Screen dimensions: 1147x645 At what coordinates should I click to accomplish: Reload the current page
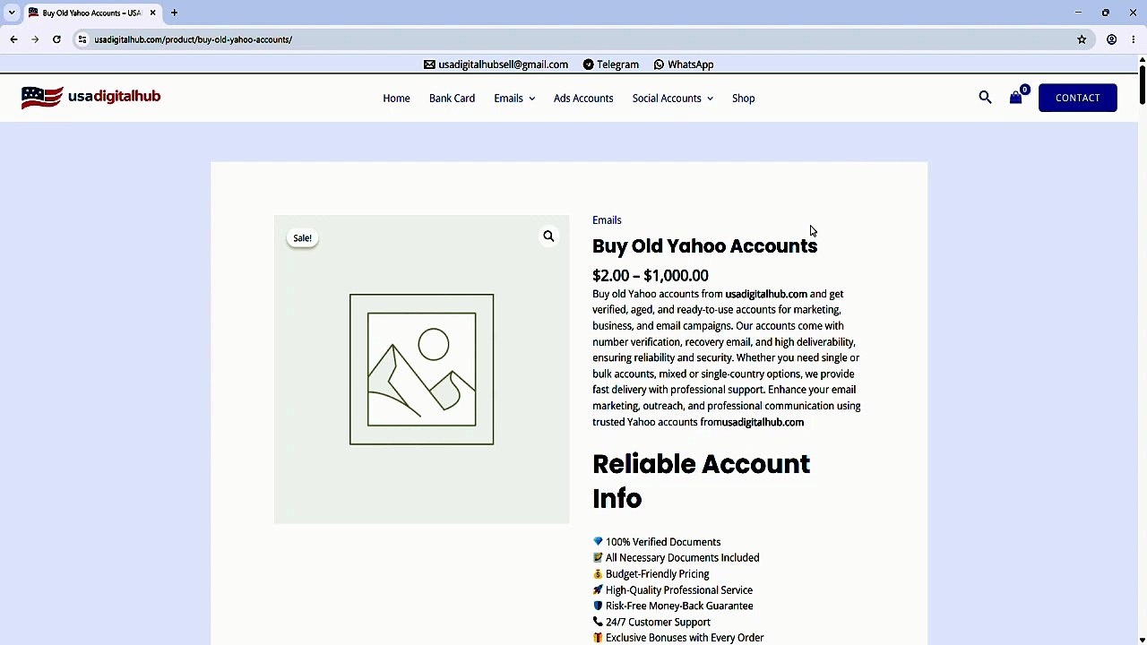[x=56, y=39]
